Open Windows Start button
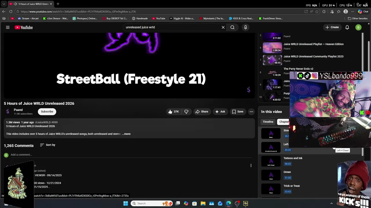The width and height of the screenshot is (371, 208). [126, 203]
